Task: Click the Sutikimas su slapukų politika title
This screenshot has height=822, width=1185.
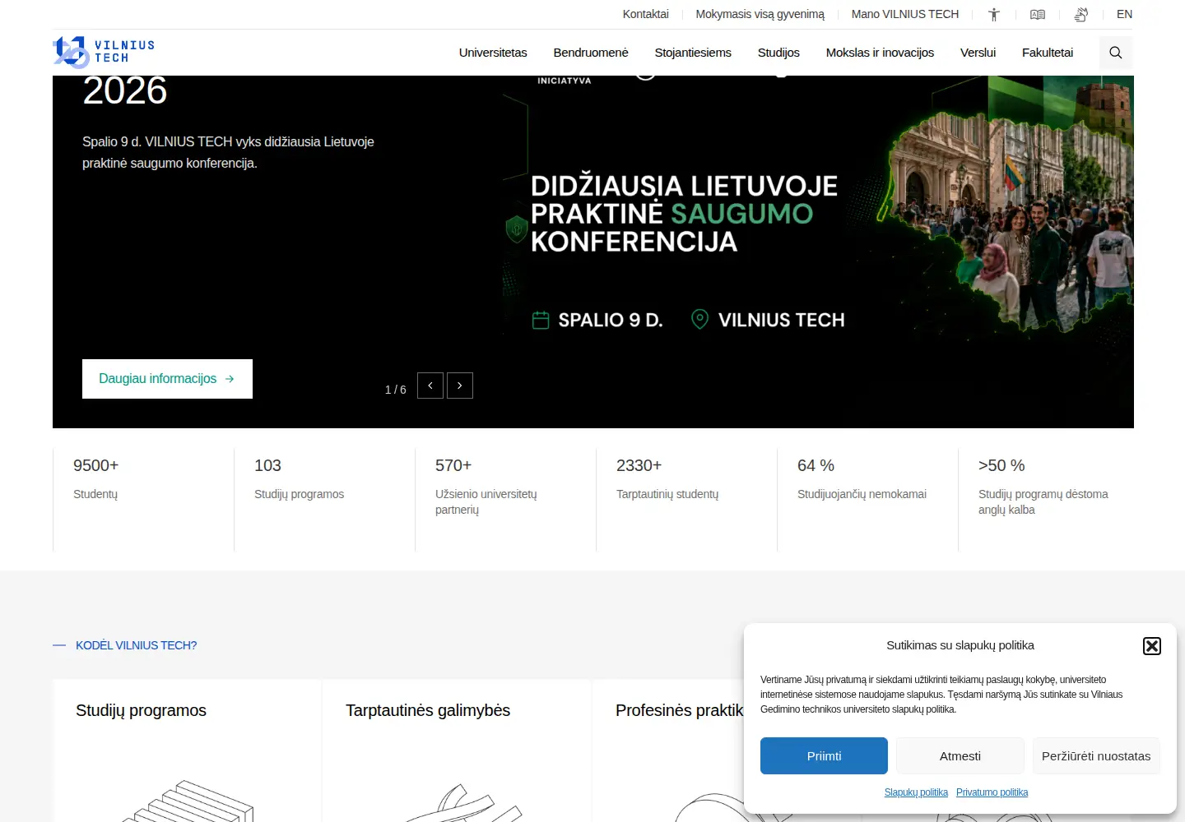Action: coord(960,645)
